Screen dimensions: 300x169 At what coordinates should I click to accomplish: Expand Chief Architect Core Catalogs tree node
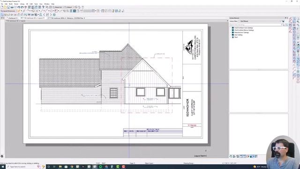[x=231, y=28]
